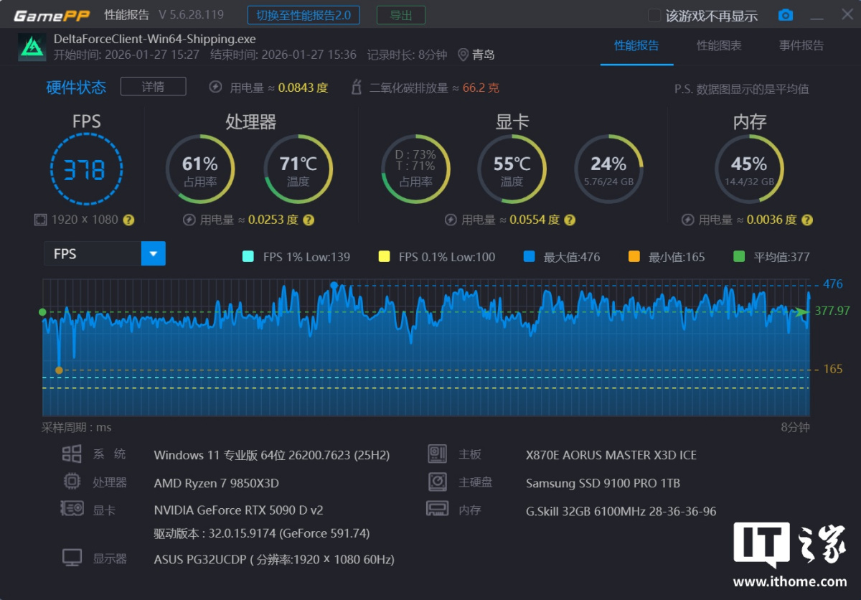Click the 显卡 graphics card icon
The height and width of the screenshot is (600, 861).
click(71, 509)
